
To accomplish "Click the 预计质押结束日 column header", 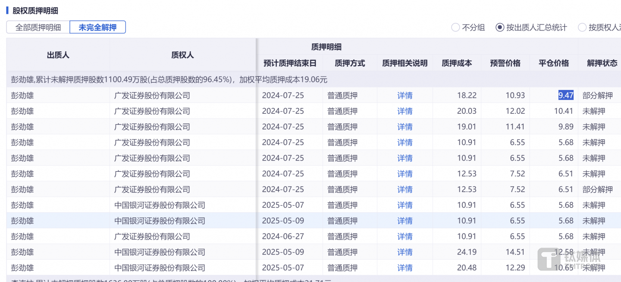I will [x=290, y=63].
